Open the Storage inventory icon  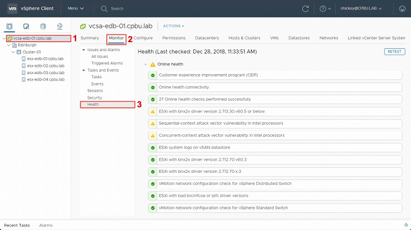(x=43, y=26)
